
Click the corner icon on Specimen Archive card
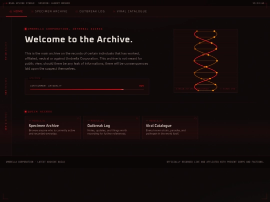78,118
